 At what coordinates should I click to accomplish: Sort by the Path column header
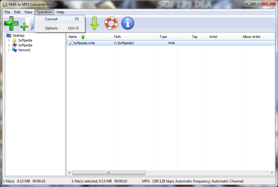tap(135, 37)
